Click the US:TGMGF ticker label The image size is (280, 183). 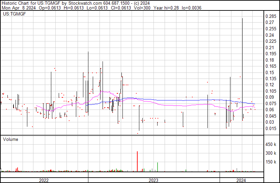[x=14, y=14]
